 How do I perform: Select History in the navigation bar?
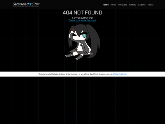click(133, 5)
